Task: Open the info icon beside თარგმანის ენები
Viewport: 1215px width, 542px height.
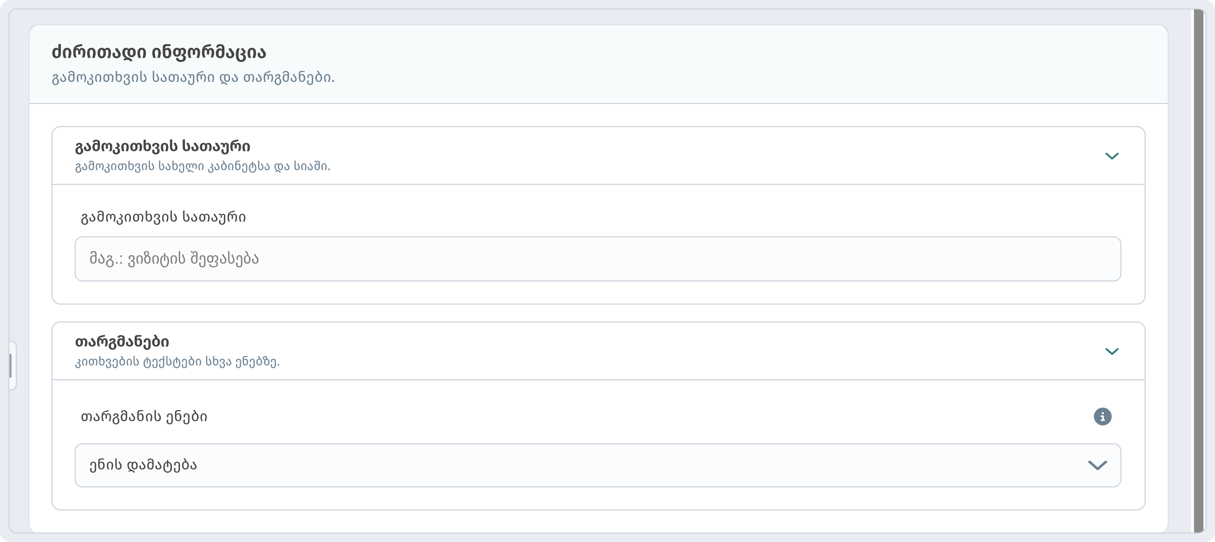Action: tap(1103, 416)
